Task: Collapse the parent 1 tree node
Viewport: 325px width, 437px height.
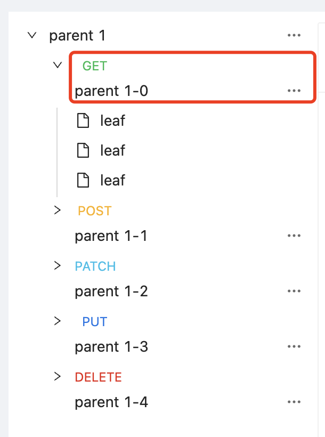Action: pyautogui.click(x=32, y=35)
